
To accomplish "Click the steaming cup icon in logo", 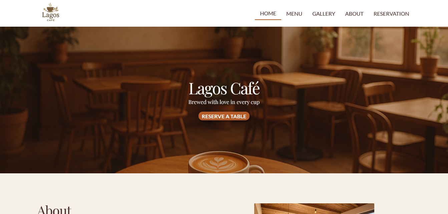I will (x=50, y=8).
